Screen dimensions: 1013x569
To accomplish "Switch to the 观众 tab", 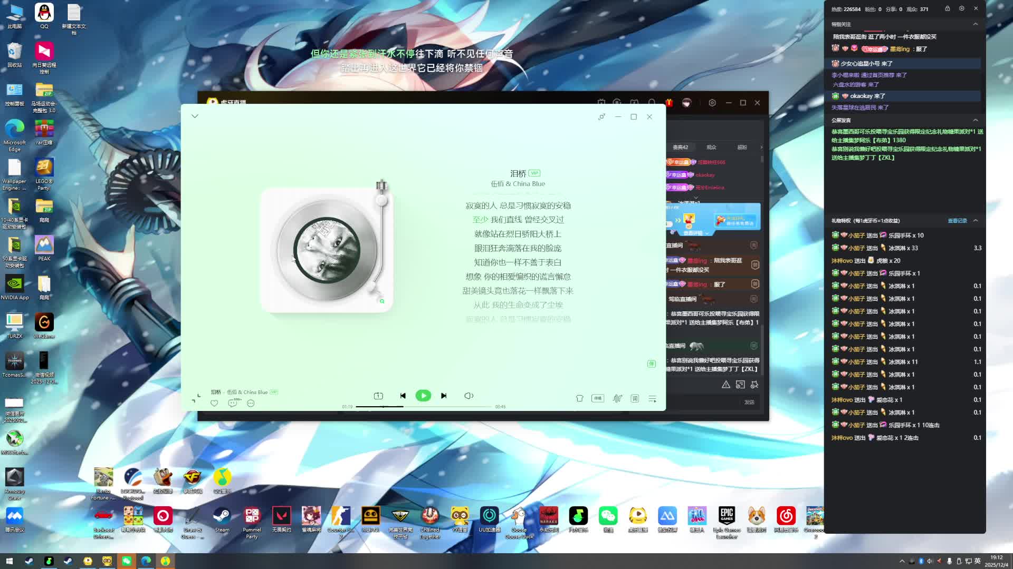I will [x=711, y=148].
